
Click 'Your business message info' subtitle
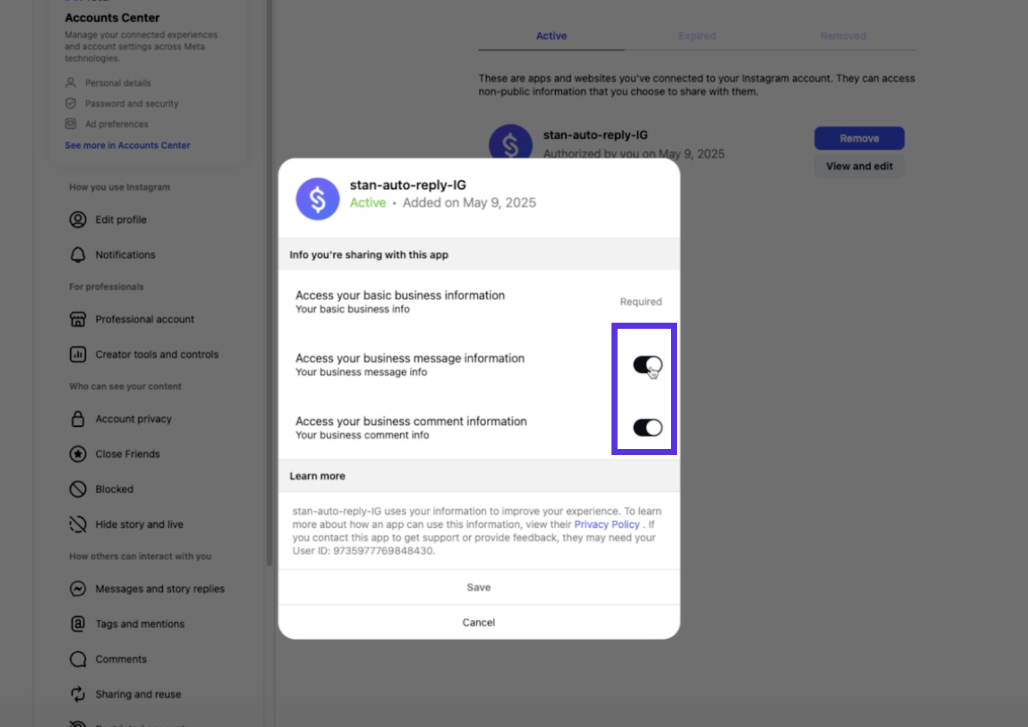tap(361, 372)
